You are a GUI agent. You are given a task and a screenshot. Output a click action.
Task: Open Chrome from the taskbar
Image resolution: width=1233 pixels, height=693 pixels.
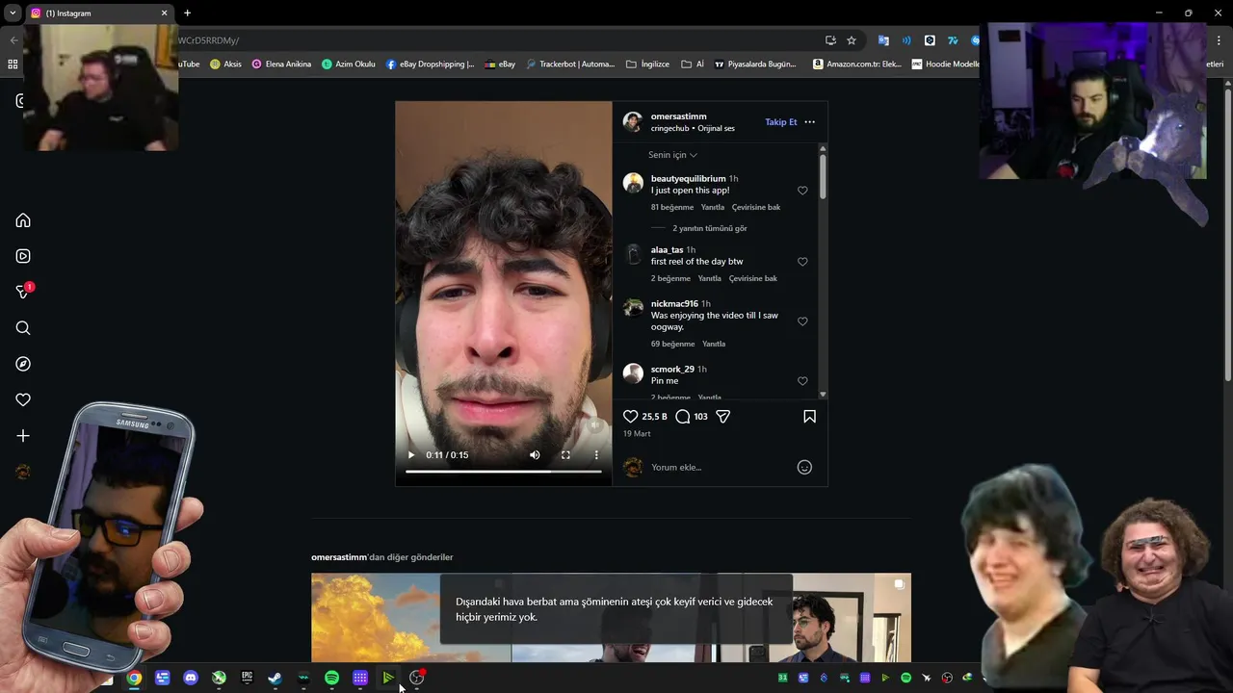(134, 678)
